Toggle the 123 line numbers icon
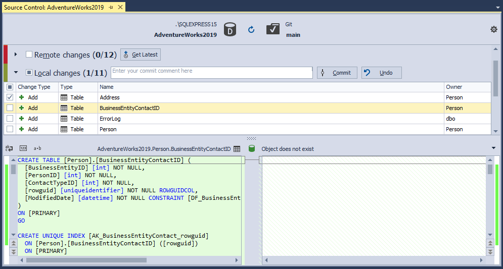503x269 pixels. [x=23, y=148]
